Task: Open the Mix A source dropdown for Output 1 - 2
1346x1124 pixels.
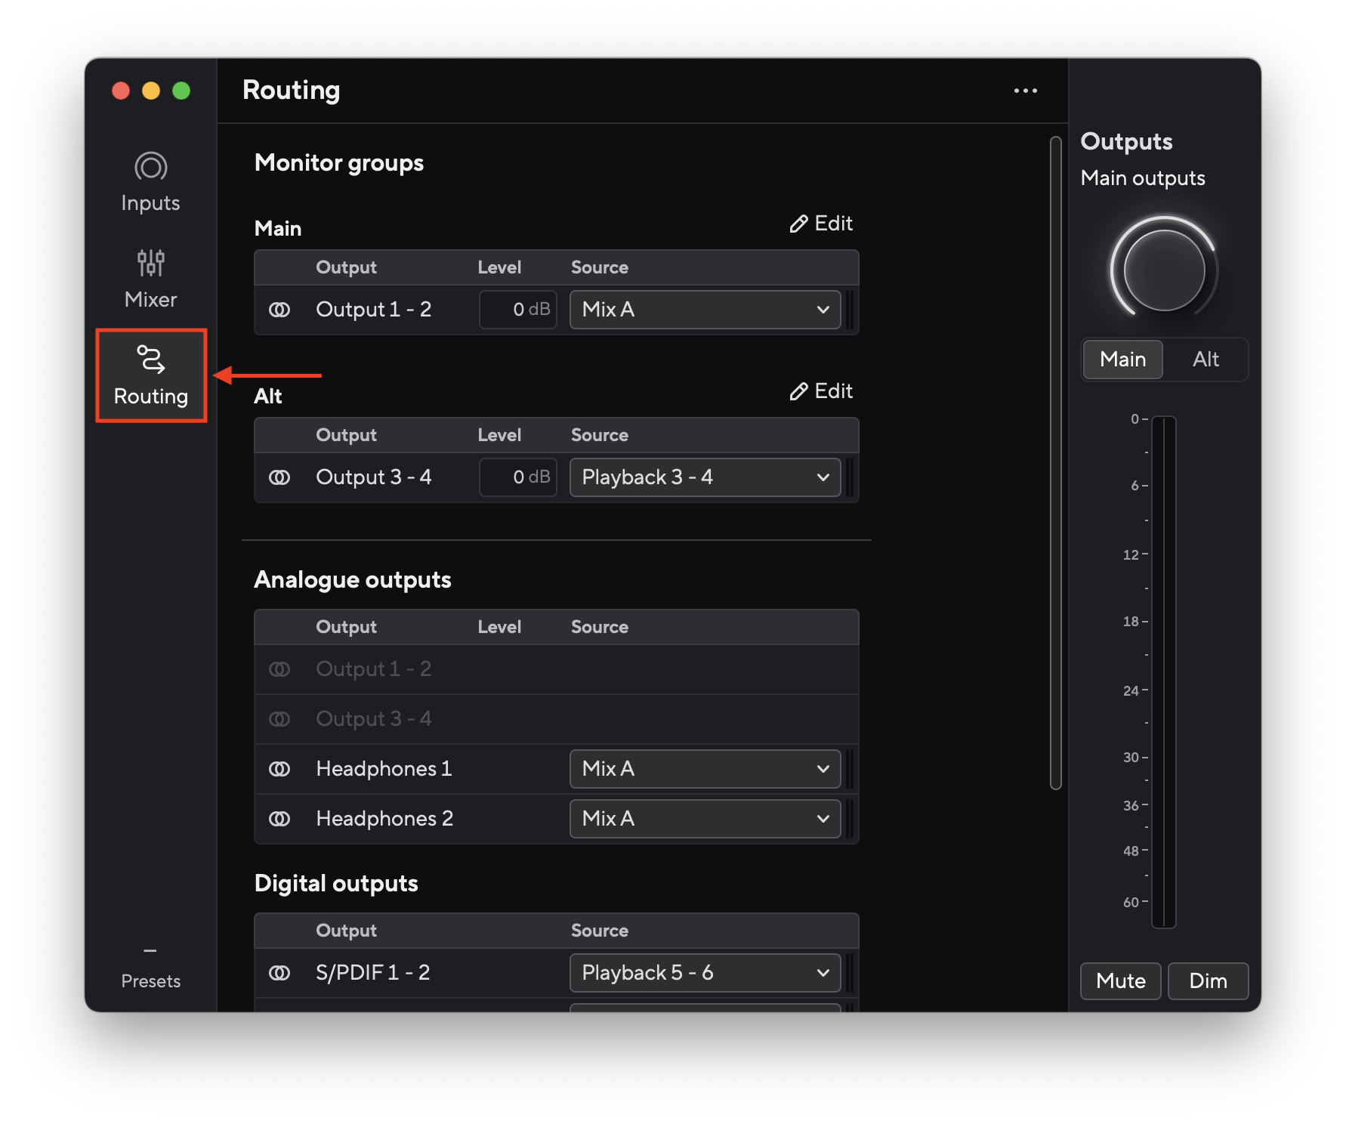Action: tap(704, 309)
